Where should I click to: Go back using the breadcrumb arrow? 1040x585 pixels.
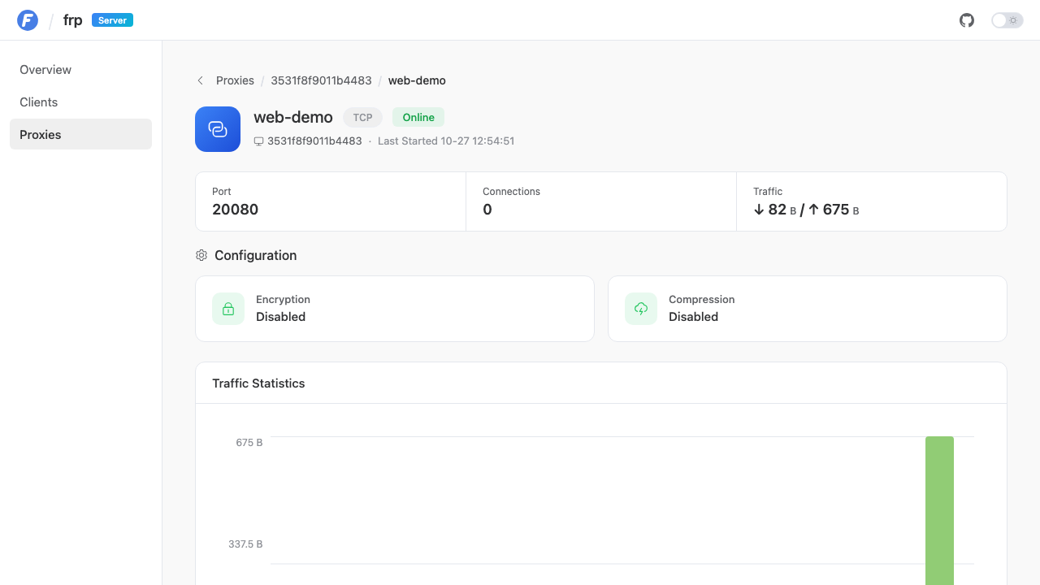(201, 80)
